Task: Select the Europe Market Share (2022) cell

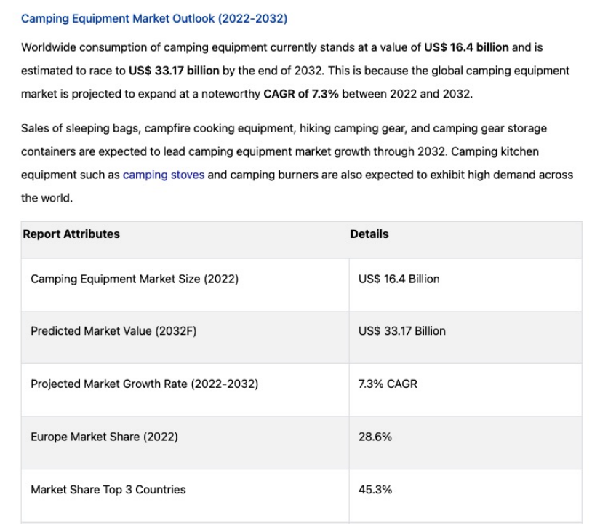Action: (x=104, y=437)
